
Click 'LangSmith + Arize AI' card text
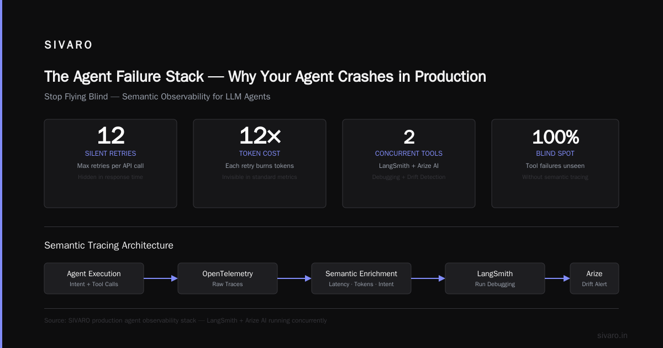coord(409,166)
